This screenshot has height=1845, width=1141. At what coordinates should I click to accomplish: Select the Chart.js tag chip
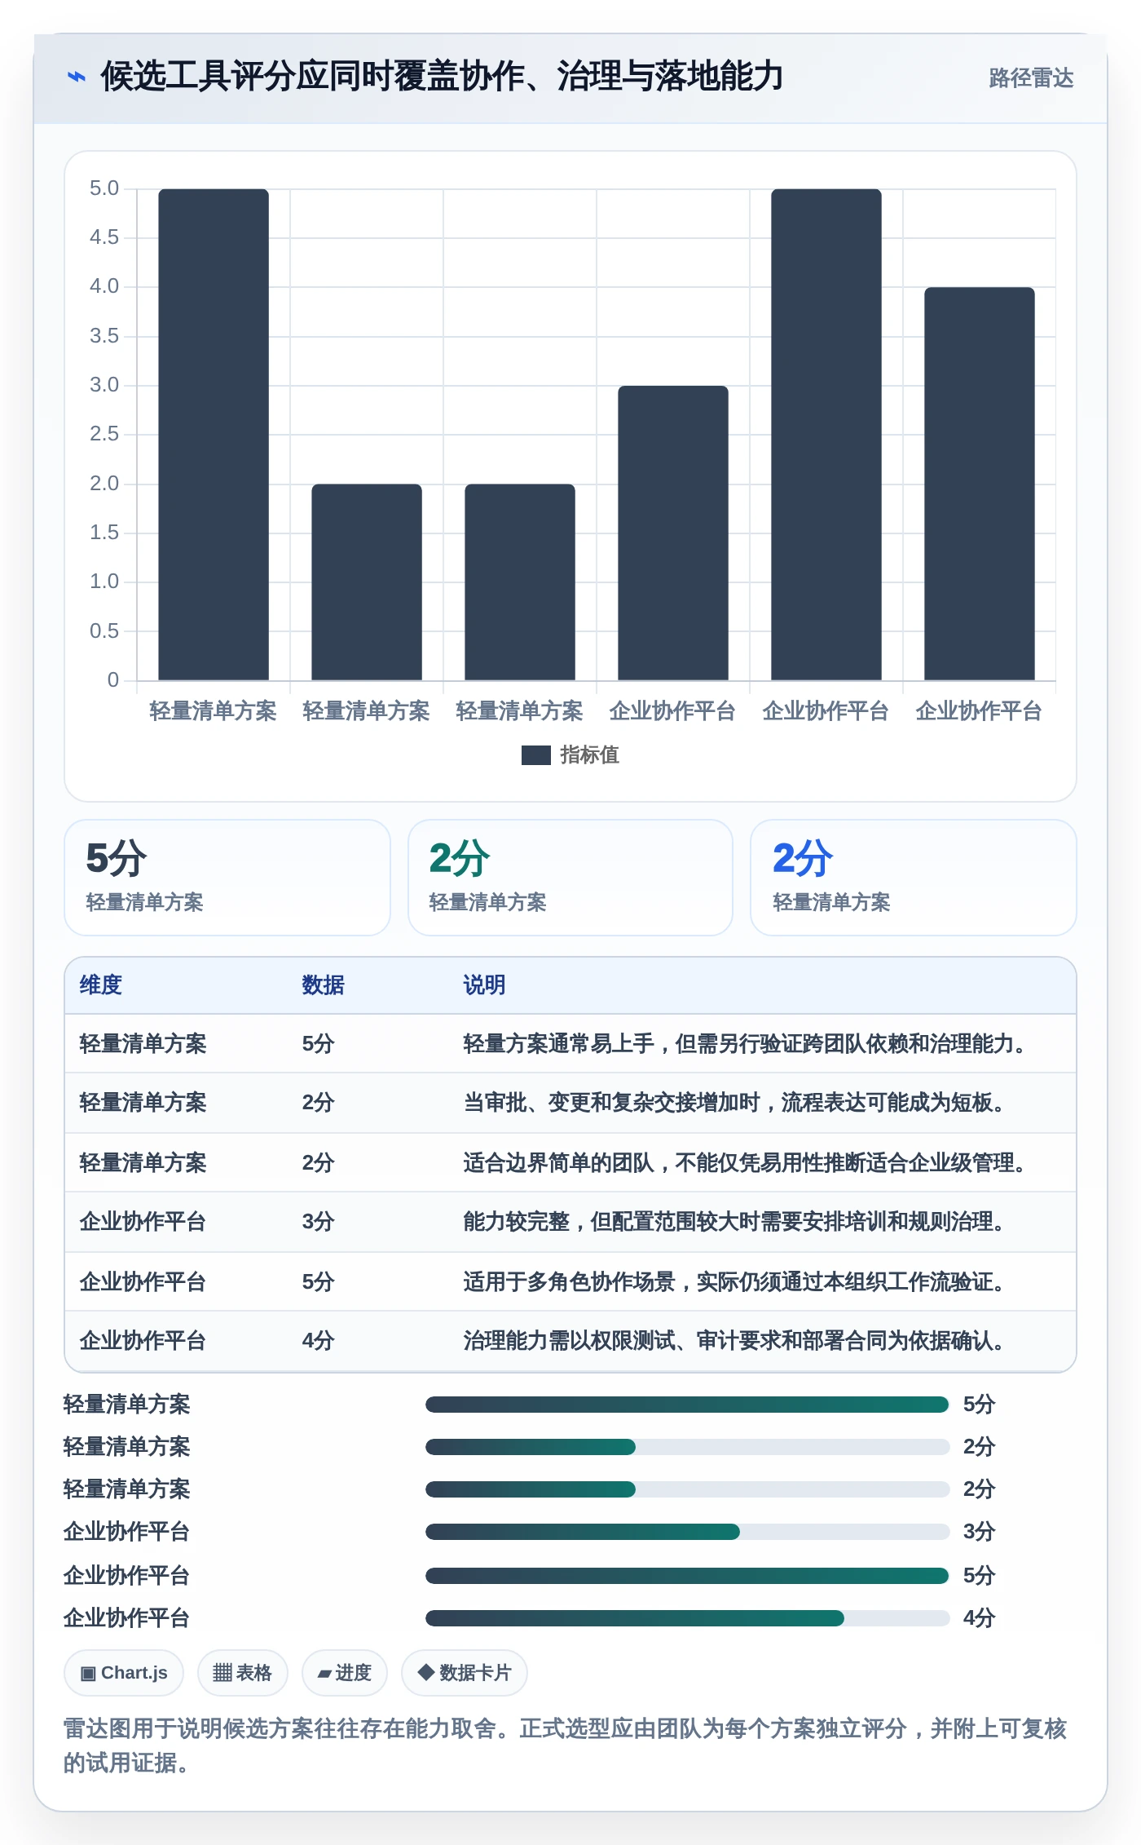tap(124, 1673)
